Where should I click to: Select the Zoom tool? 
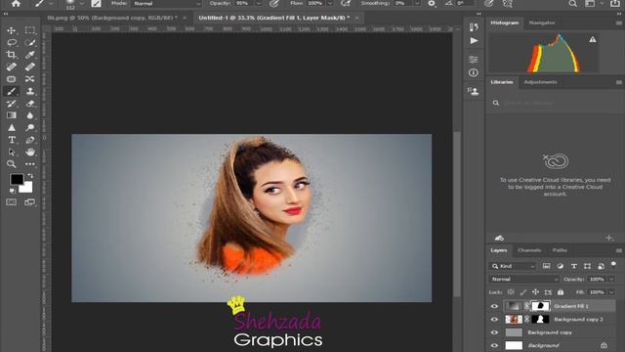click(x=11, y=164)
